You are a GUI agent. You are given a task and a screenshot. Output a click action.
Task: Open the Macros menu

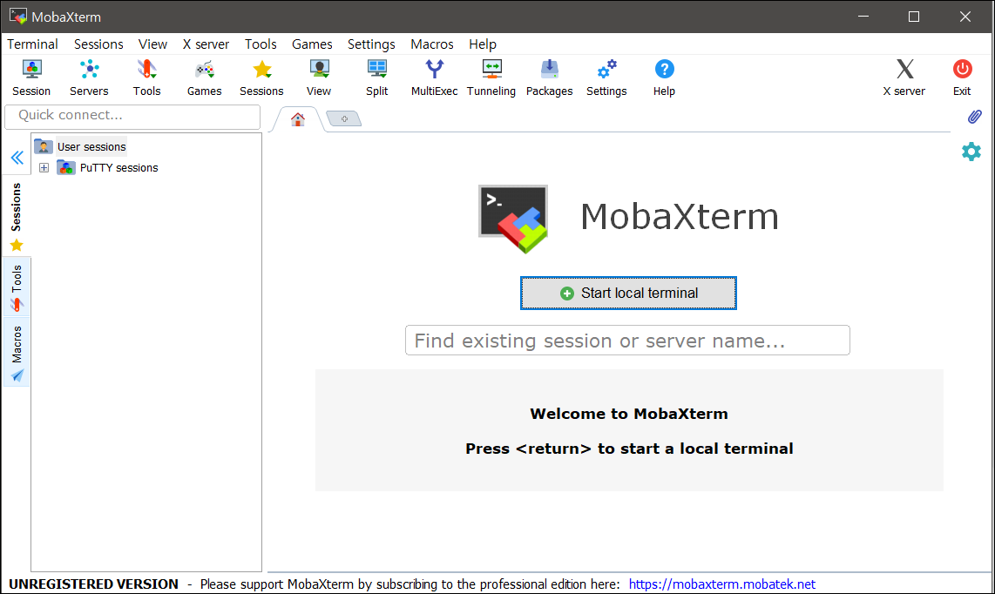[x=432, y=44]
